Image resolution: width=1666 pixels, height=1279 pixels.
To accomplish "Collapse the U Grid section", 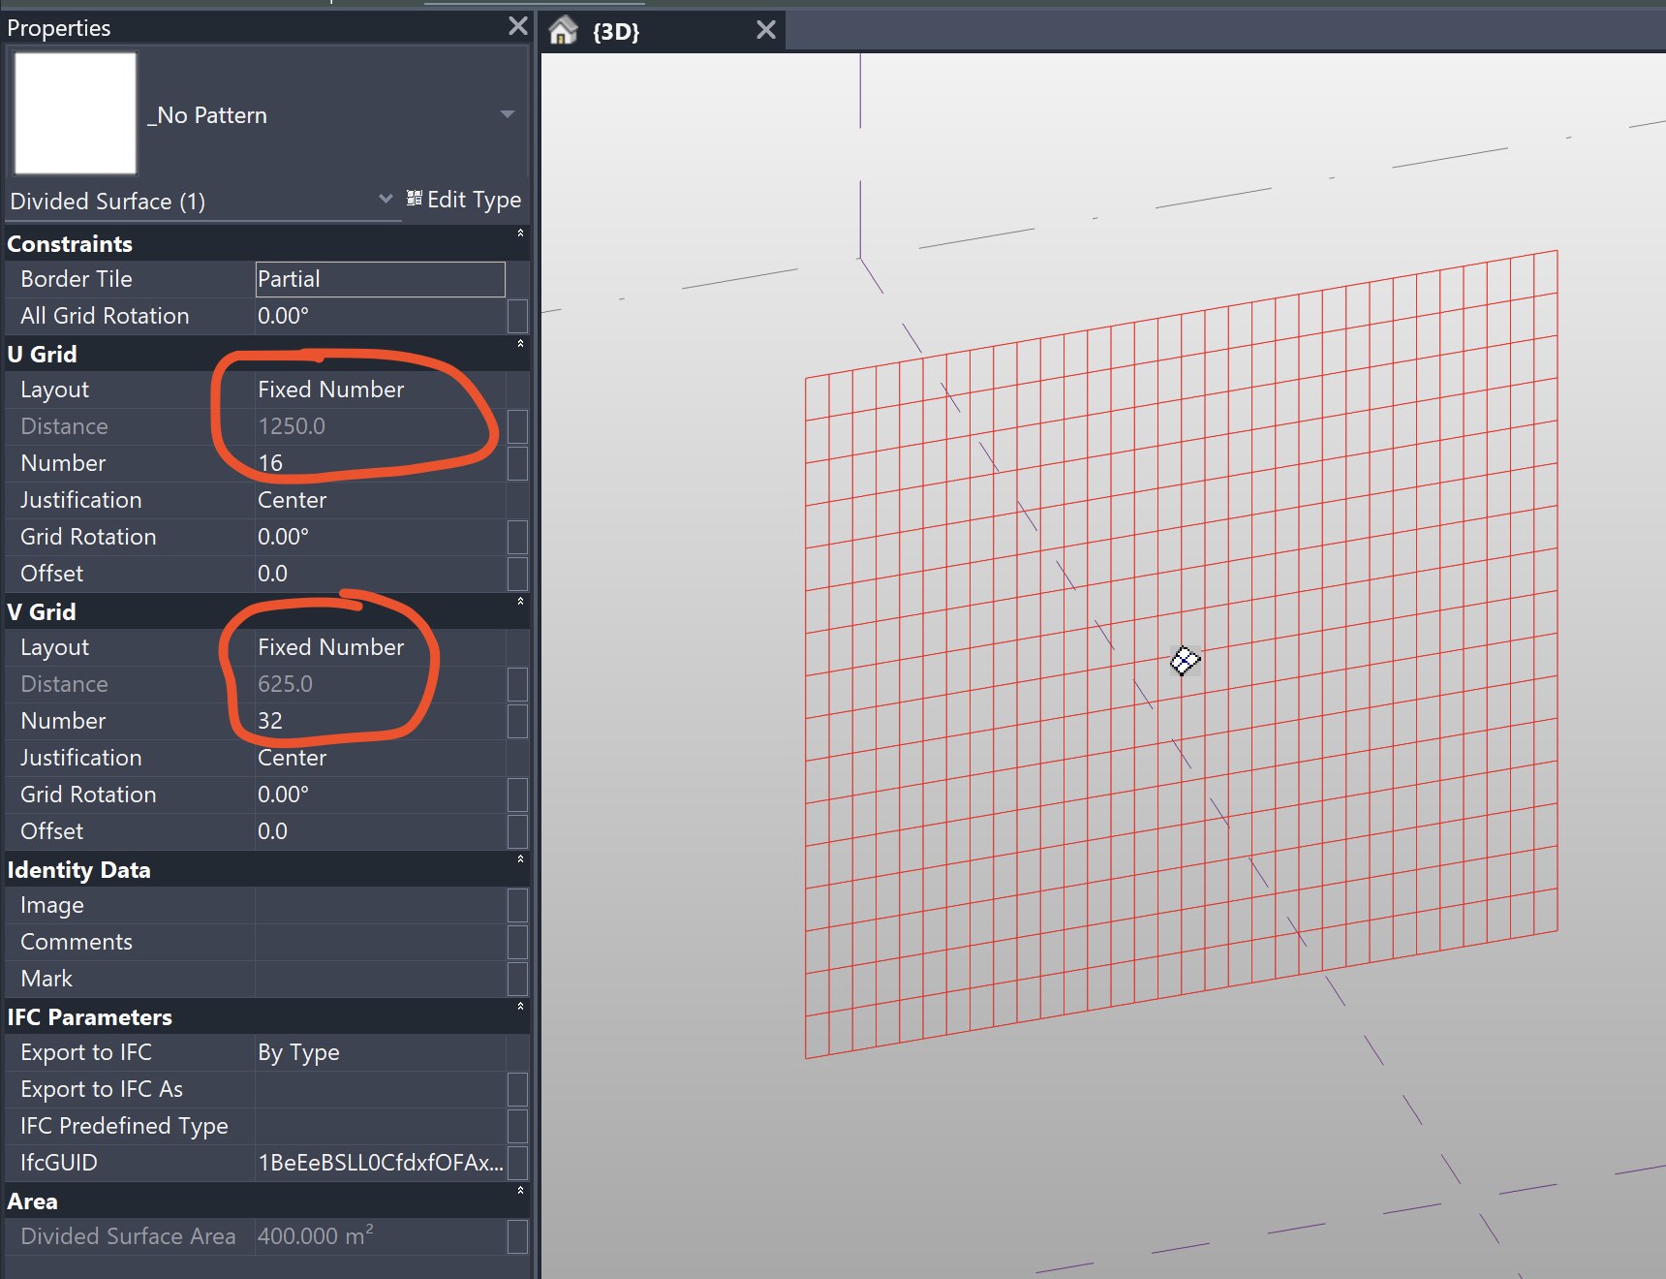I will [x=520, y=344].
